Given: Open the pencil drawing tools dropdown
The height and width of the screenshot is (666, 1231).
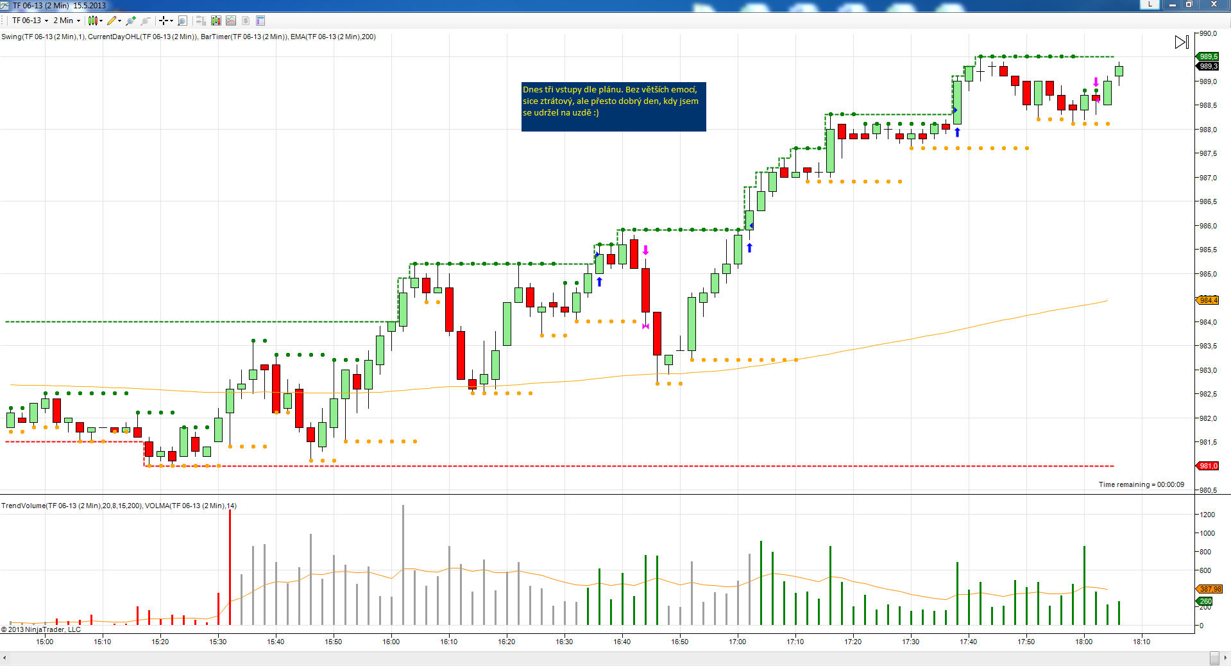Looking at the screenshot, I should [x=114, y=21].
